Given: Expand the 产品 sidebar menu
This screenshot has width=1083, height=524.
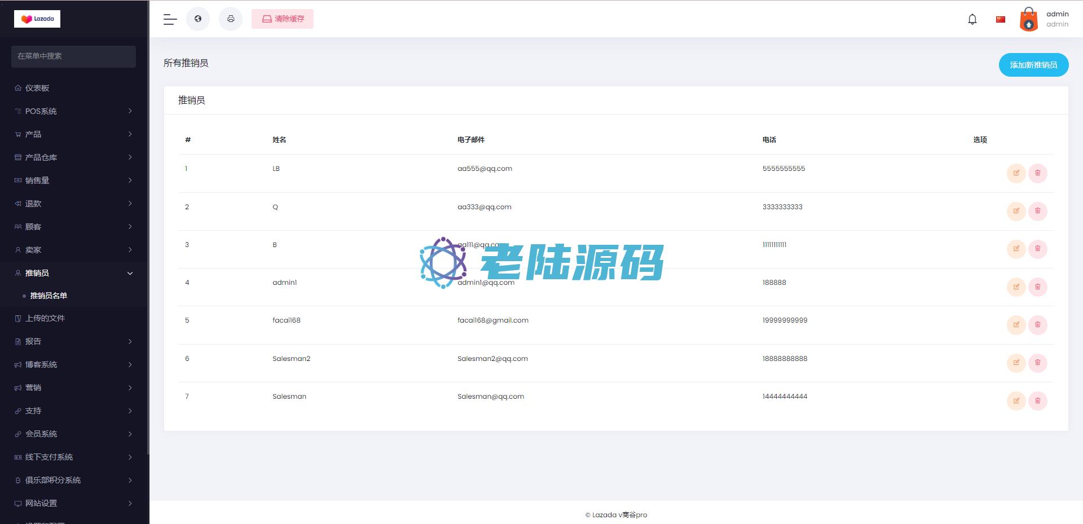Looking at the screenshot, I should click(x=73, y=134).
